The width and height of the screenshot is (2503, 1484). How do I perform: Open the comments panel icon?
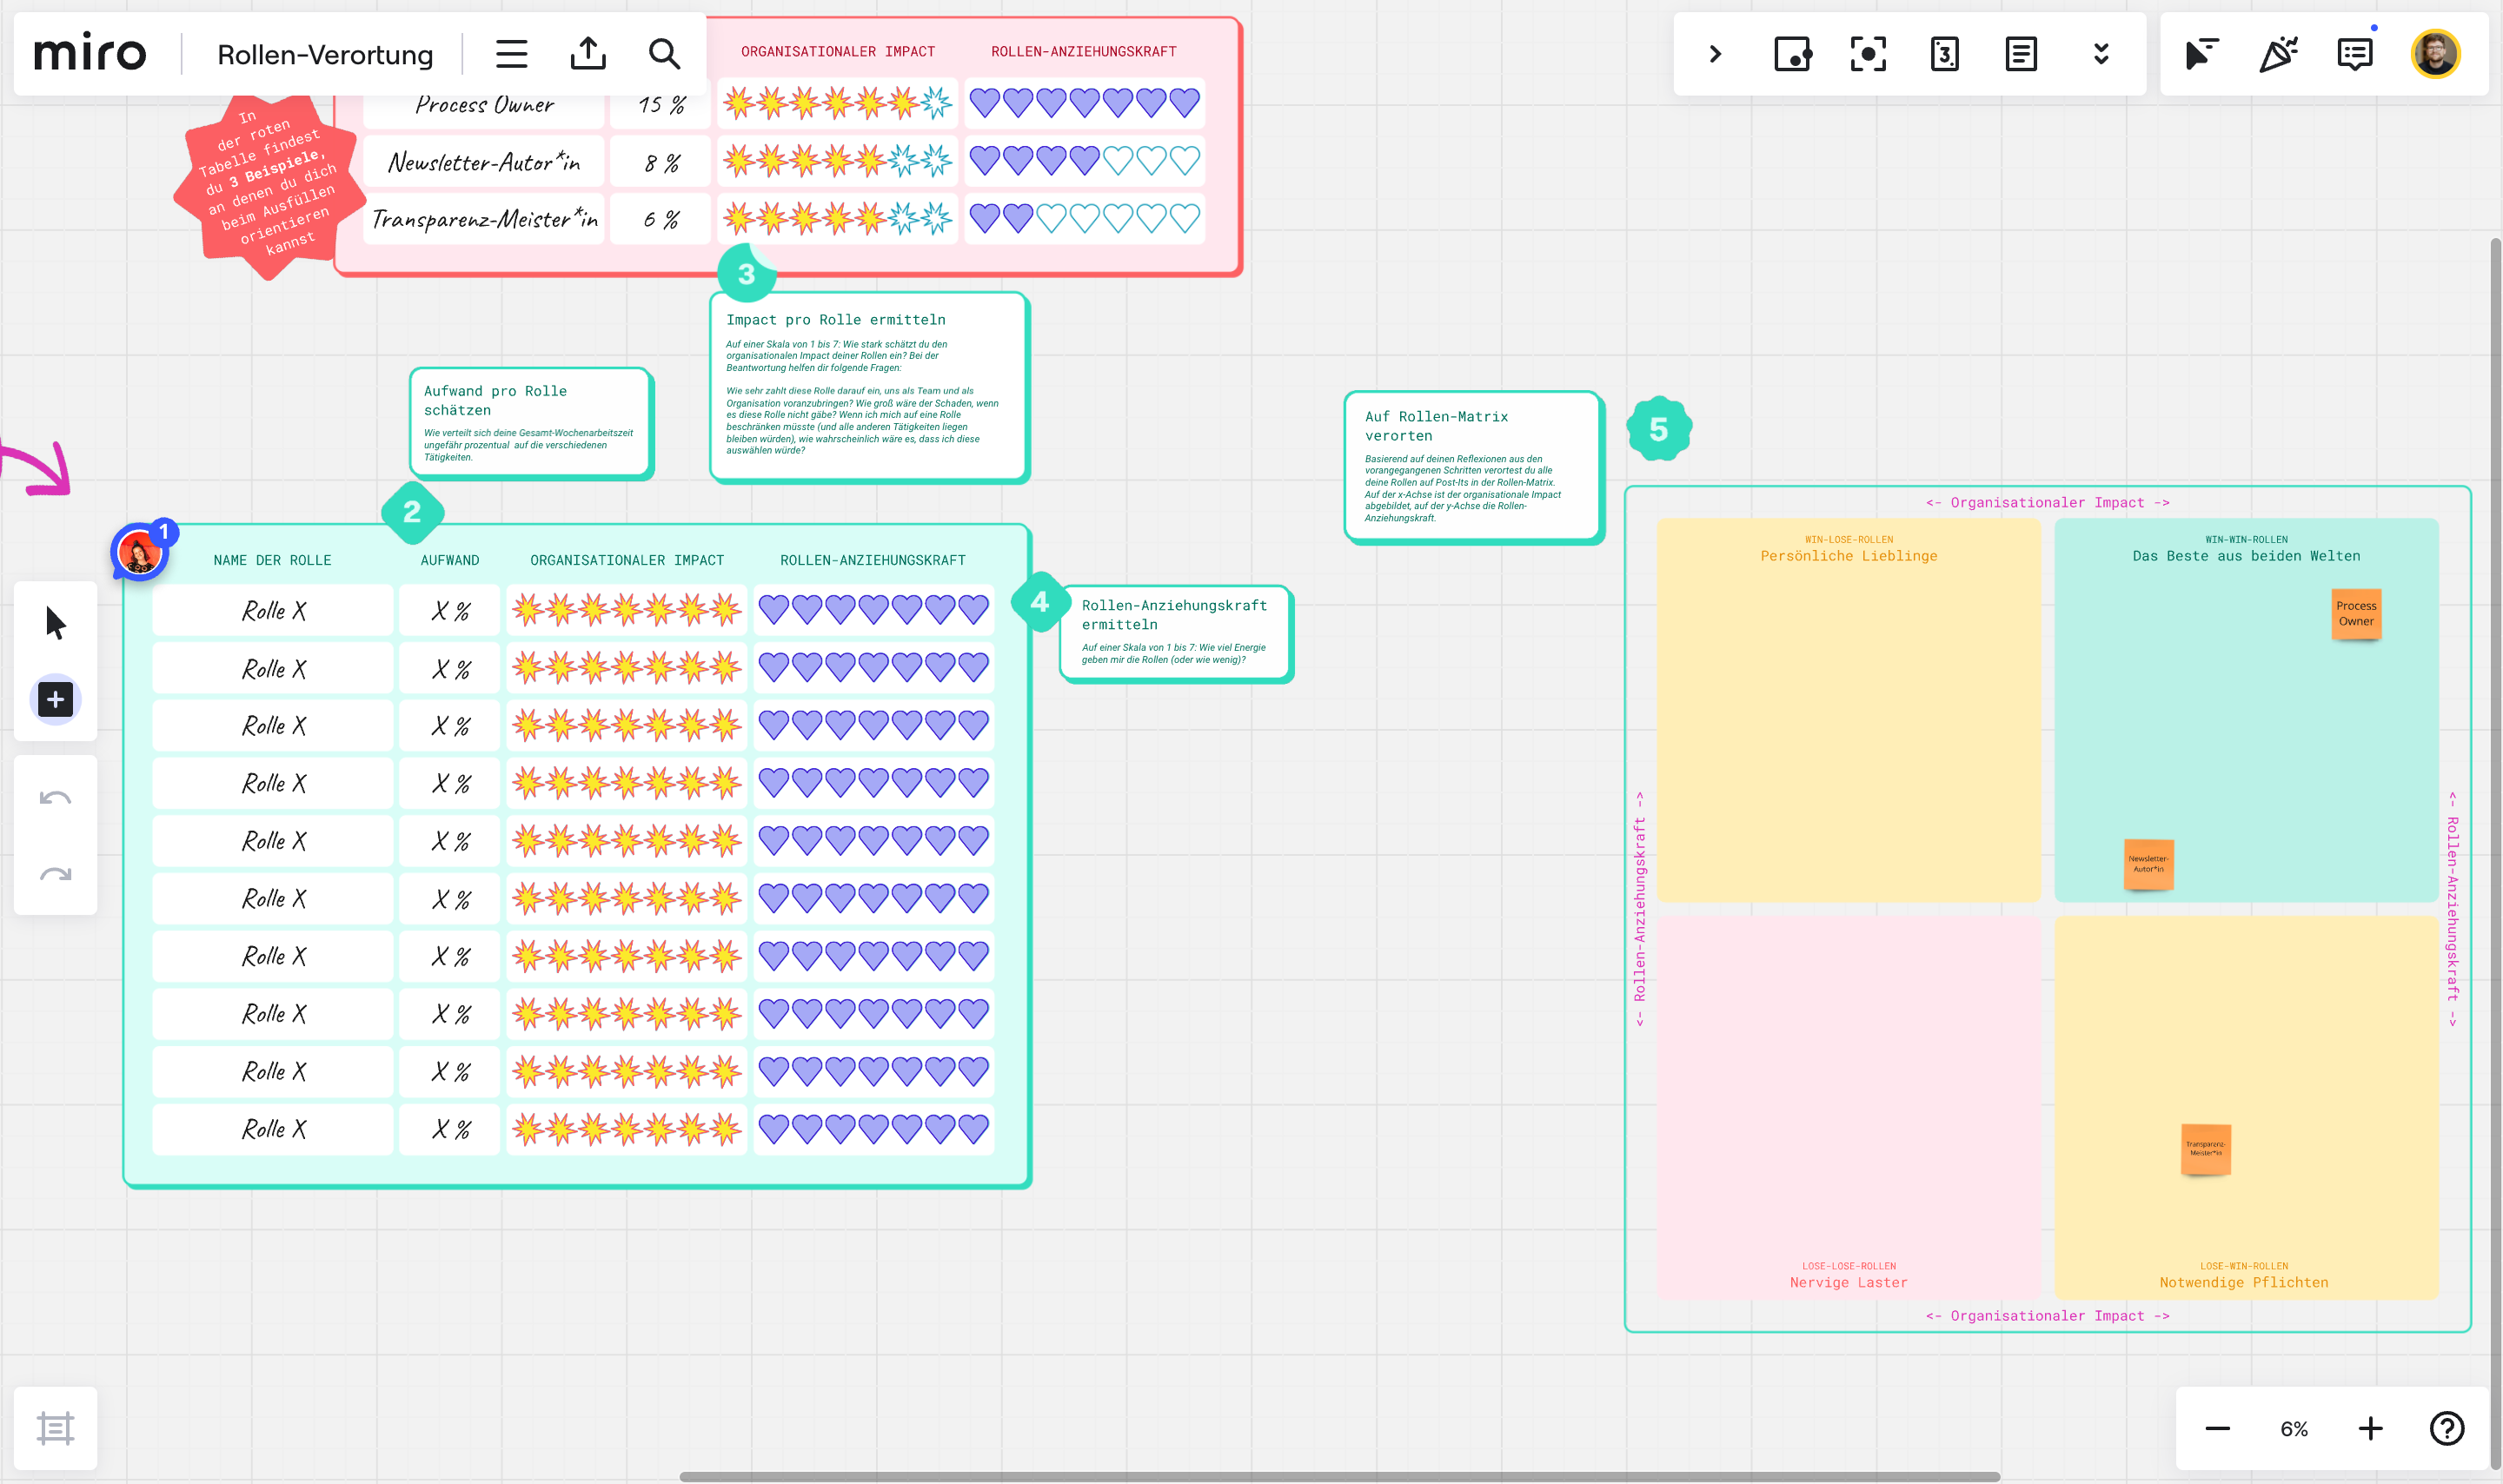[x=2354, y=54]
